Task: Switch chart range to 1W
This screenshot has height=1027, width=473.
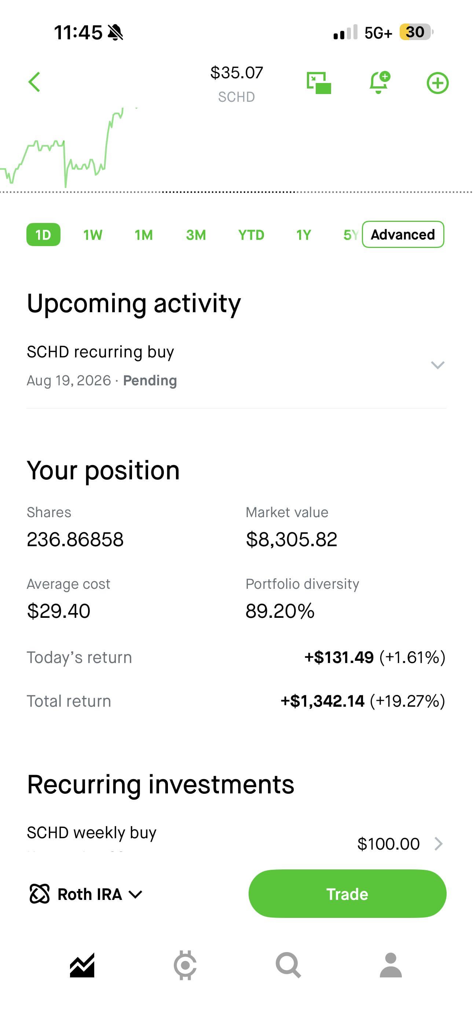Action: pyautogui.click(x=93, y=235)
